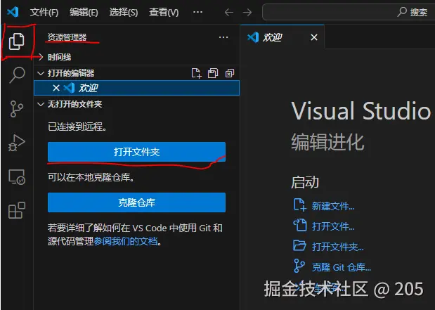435x310 pixels.
Task: Expand the 时间线 section
Action: 41,57
